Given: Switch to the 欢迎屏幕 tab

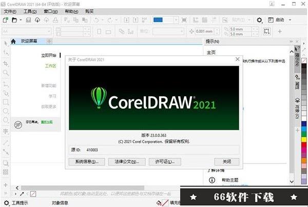Looking at the screenshot, I should (29, 41).
